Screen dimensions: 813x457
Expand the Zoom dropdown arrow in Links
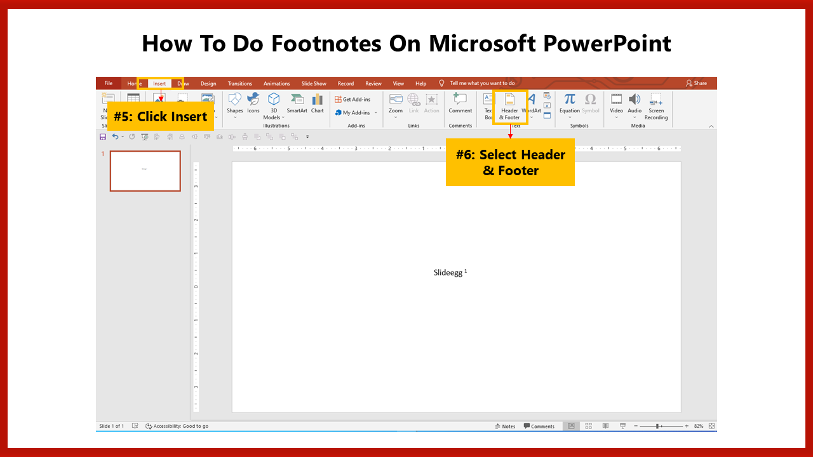(x=396, y=117)
